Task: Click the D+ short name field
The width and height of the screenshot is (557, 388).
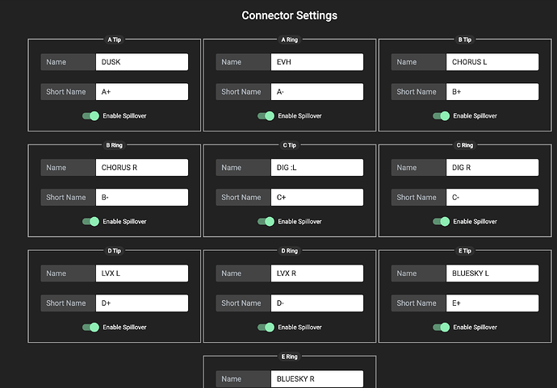Action: (x=141, y=303)
